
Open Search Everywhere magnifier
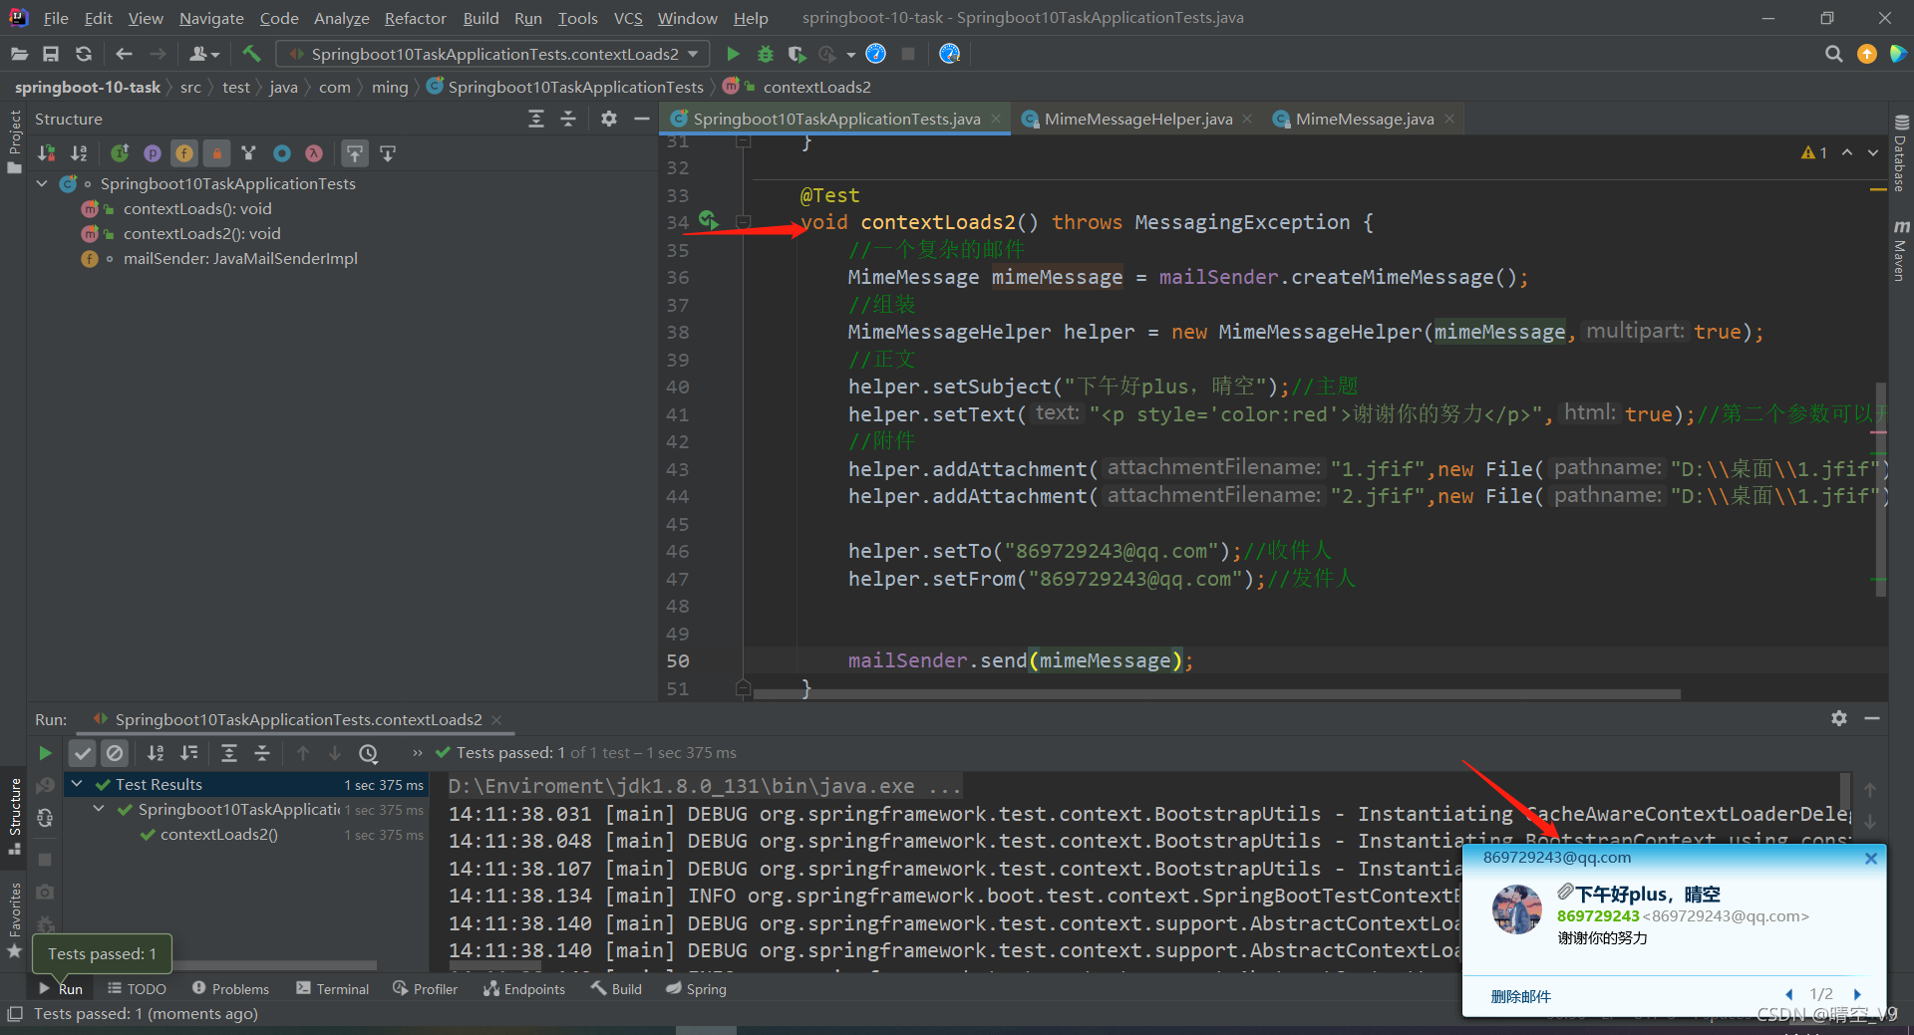(x=1833, y=54)
